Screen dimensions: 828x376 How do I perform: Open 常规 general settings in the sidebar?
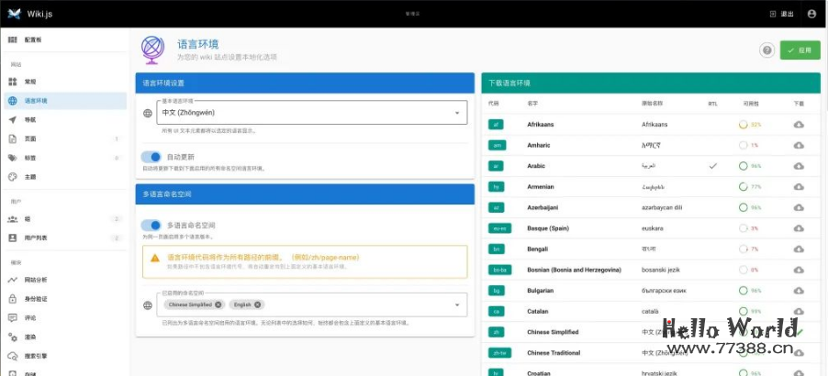[30, 82]
